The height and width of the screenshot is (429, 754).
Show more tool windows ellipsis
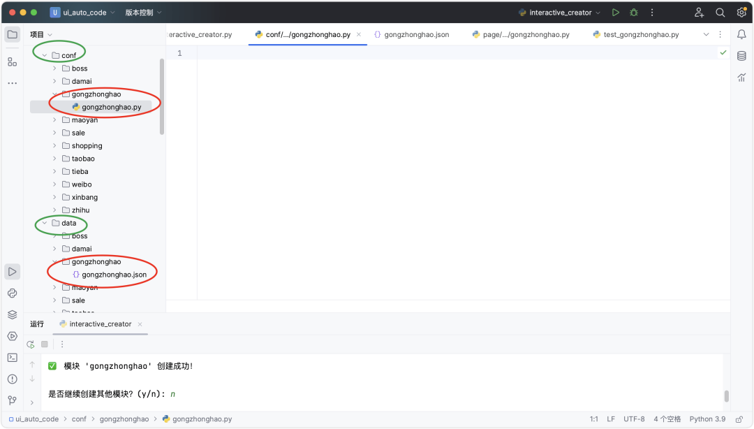tap(13, 83)
